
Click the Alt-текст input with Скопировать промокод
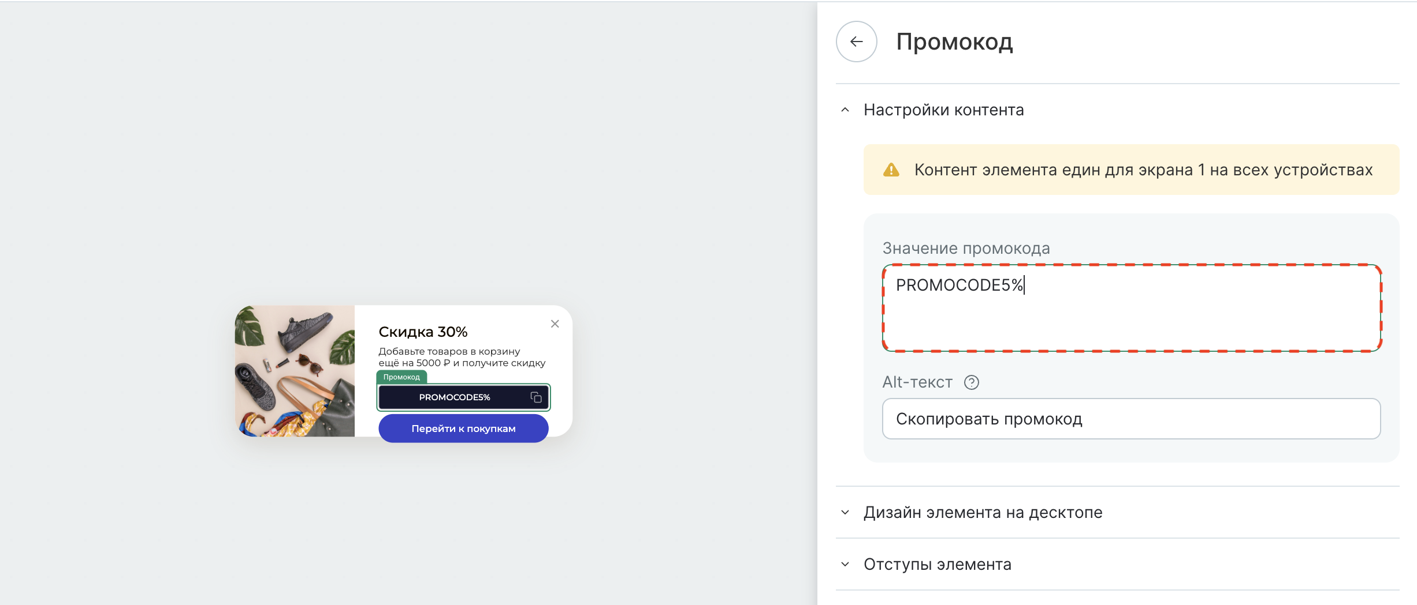[1131, 419]
